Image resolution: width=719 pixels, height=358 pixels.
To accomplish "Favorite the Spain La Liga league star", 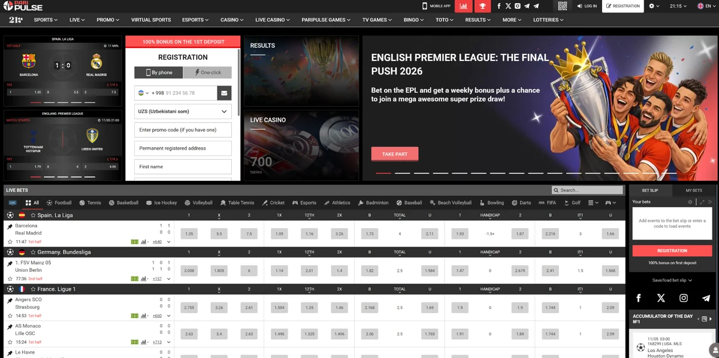I will click(x=34, y=215).
